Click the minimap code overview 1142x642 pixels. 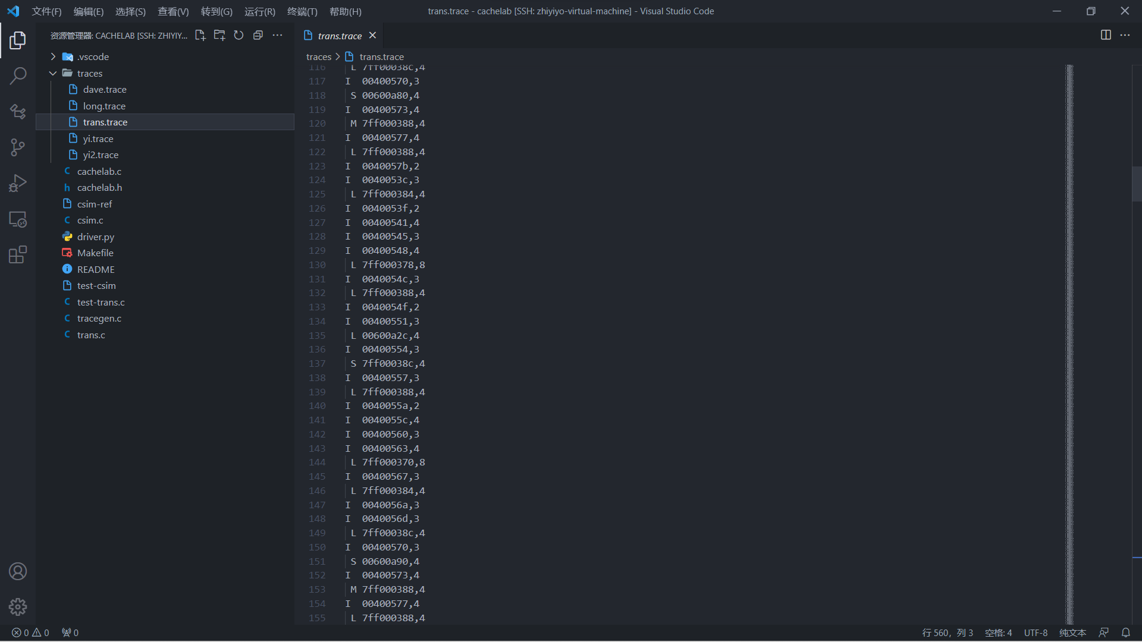click(1069, 344)
